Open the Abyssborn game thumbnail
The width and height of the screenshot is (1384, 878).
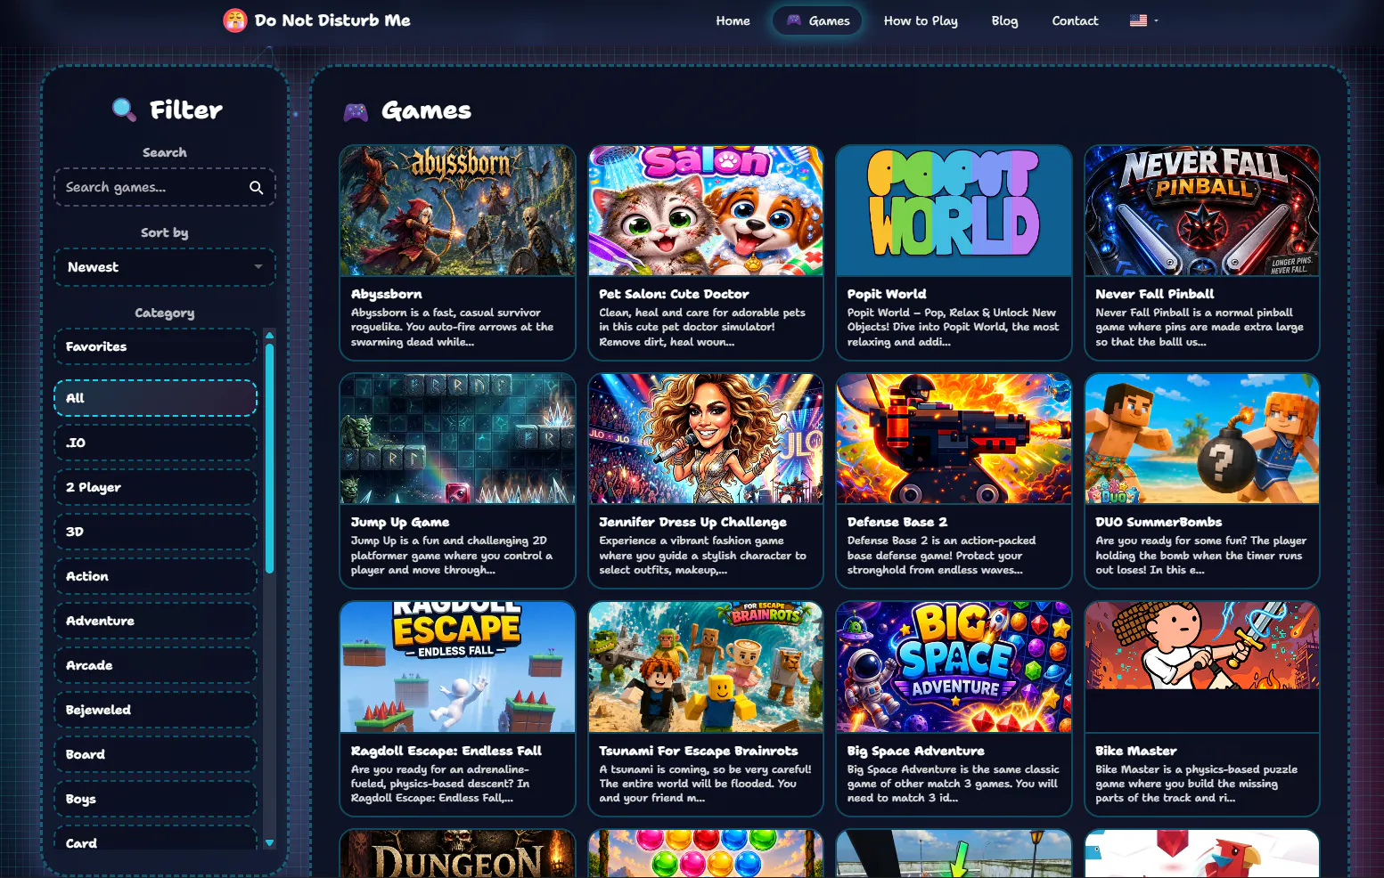tap(457, 211)
